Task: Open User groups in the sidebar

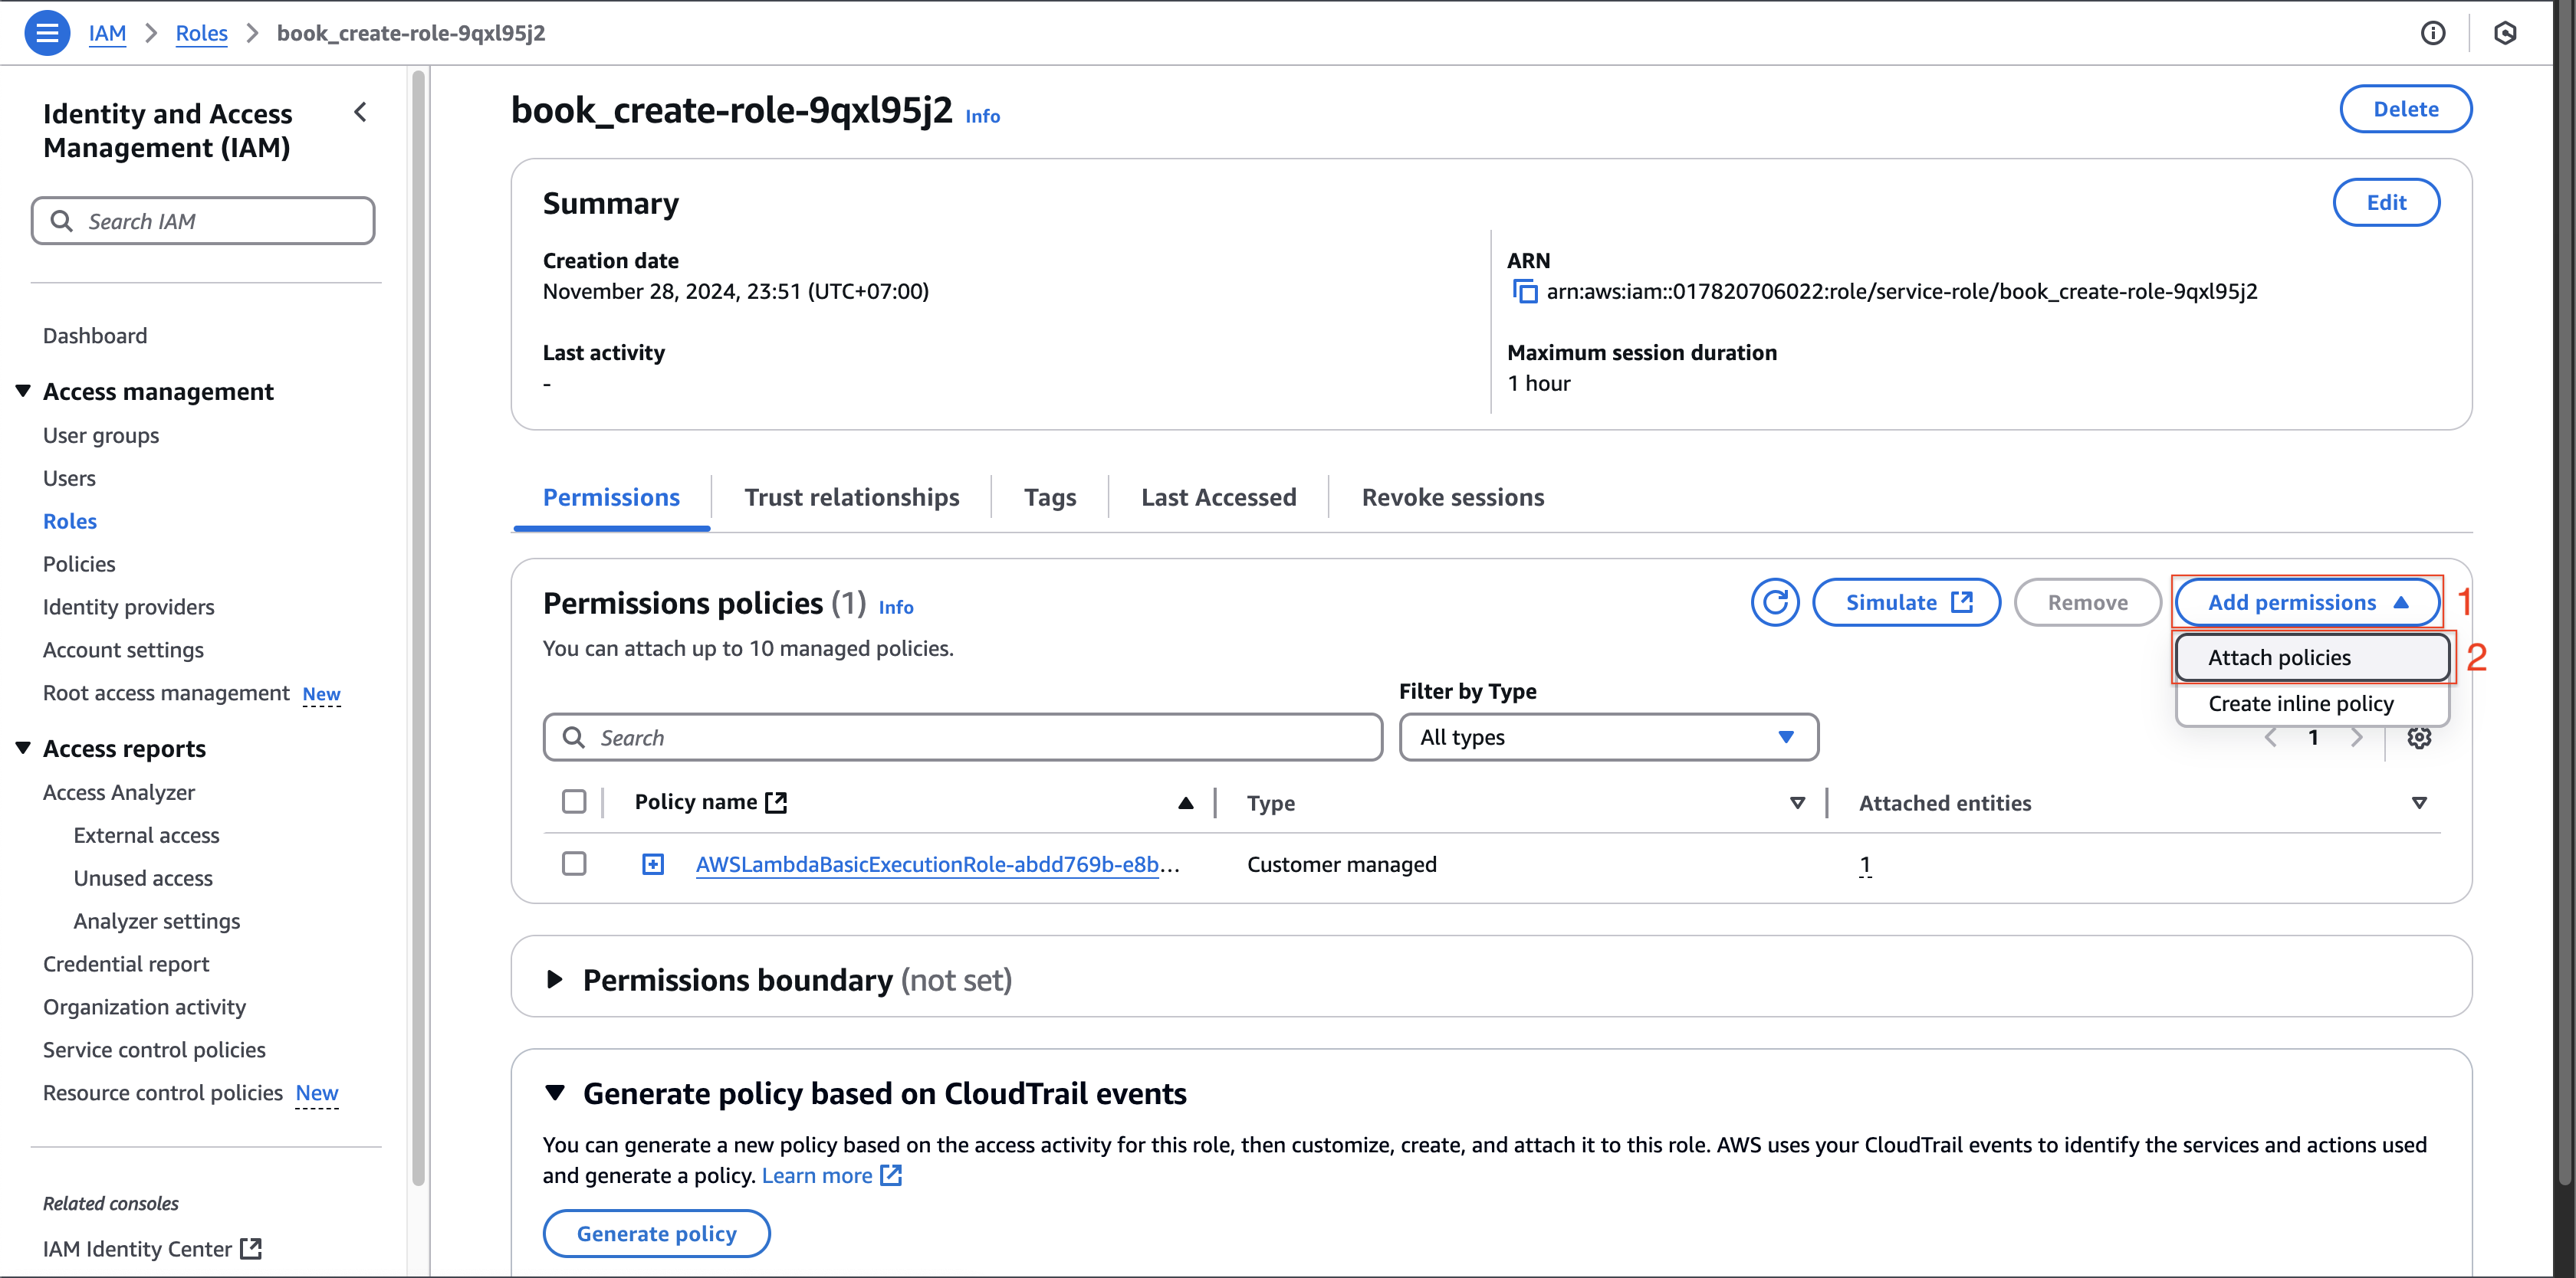Action: [x=101, y=436]
